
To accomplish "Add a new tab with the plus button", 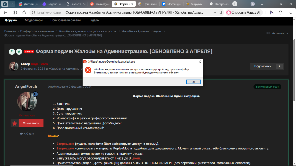I will click(x=235, y=4).
